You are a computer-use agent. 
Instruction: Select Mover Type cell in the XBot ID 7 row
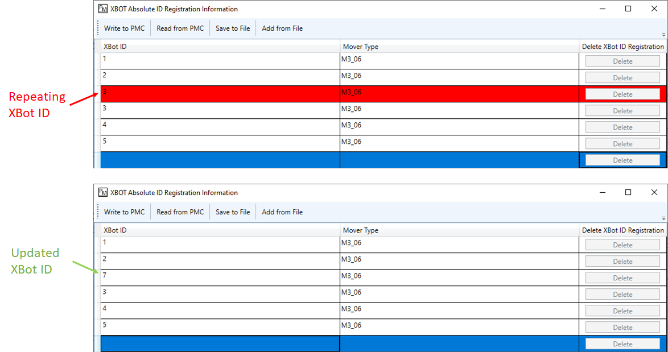click(459, 278)
